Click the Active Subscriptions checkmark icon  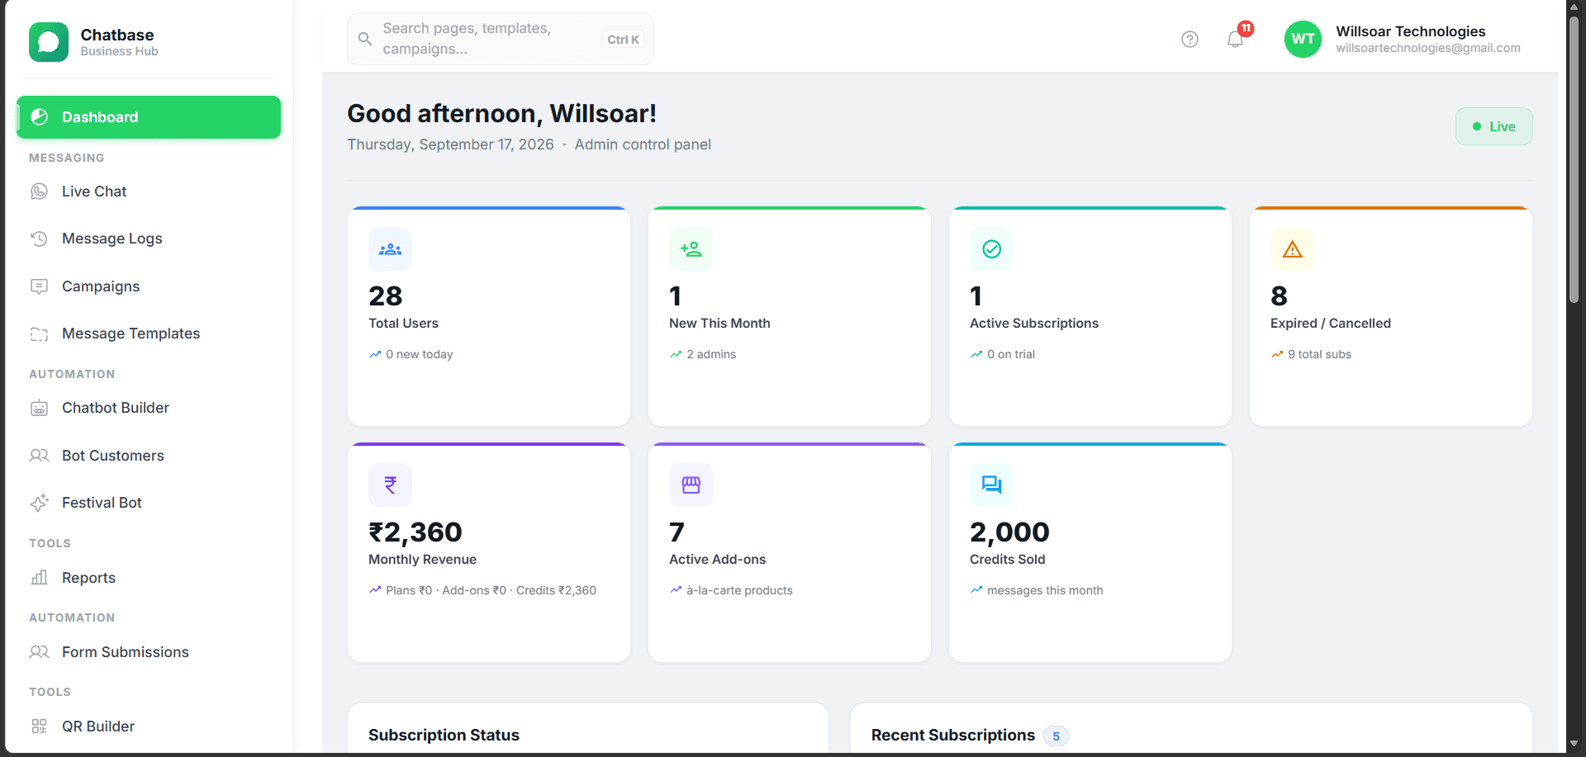click(x=991, y=249)
